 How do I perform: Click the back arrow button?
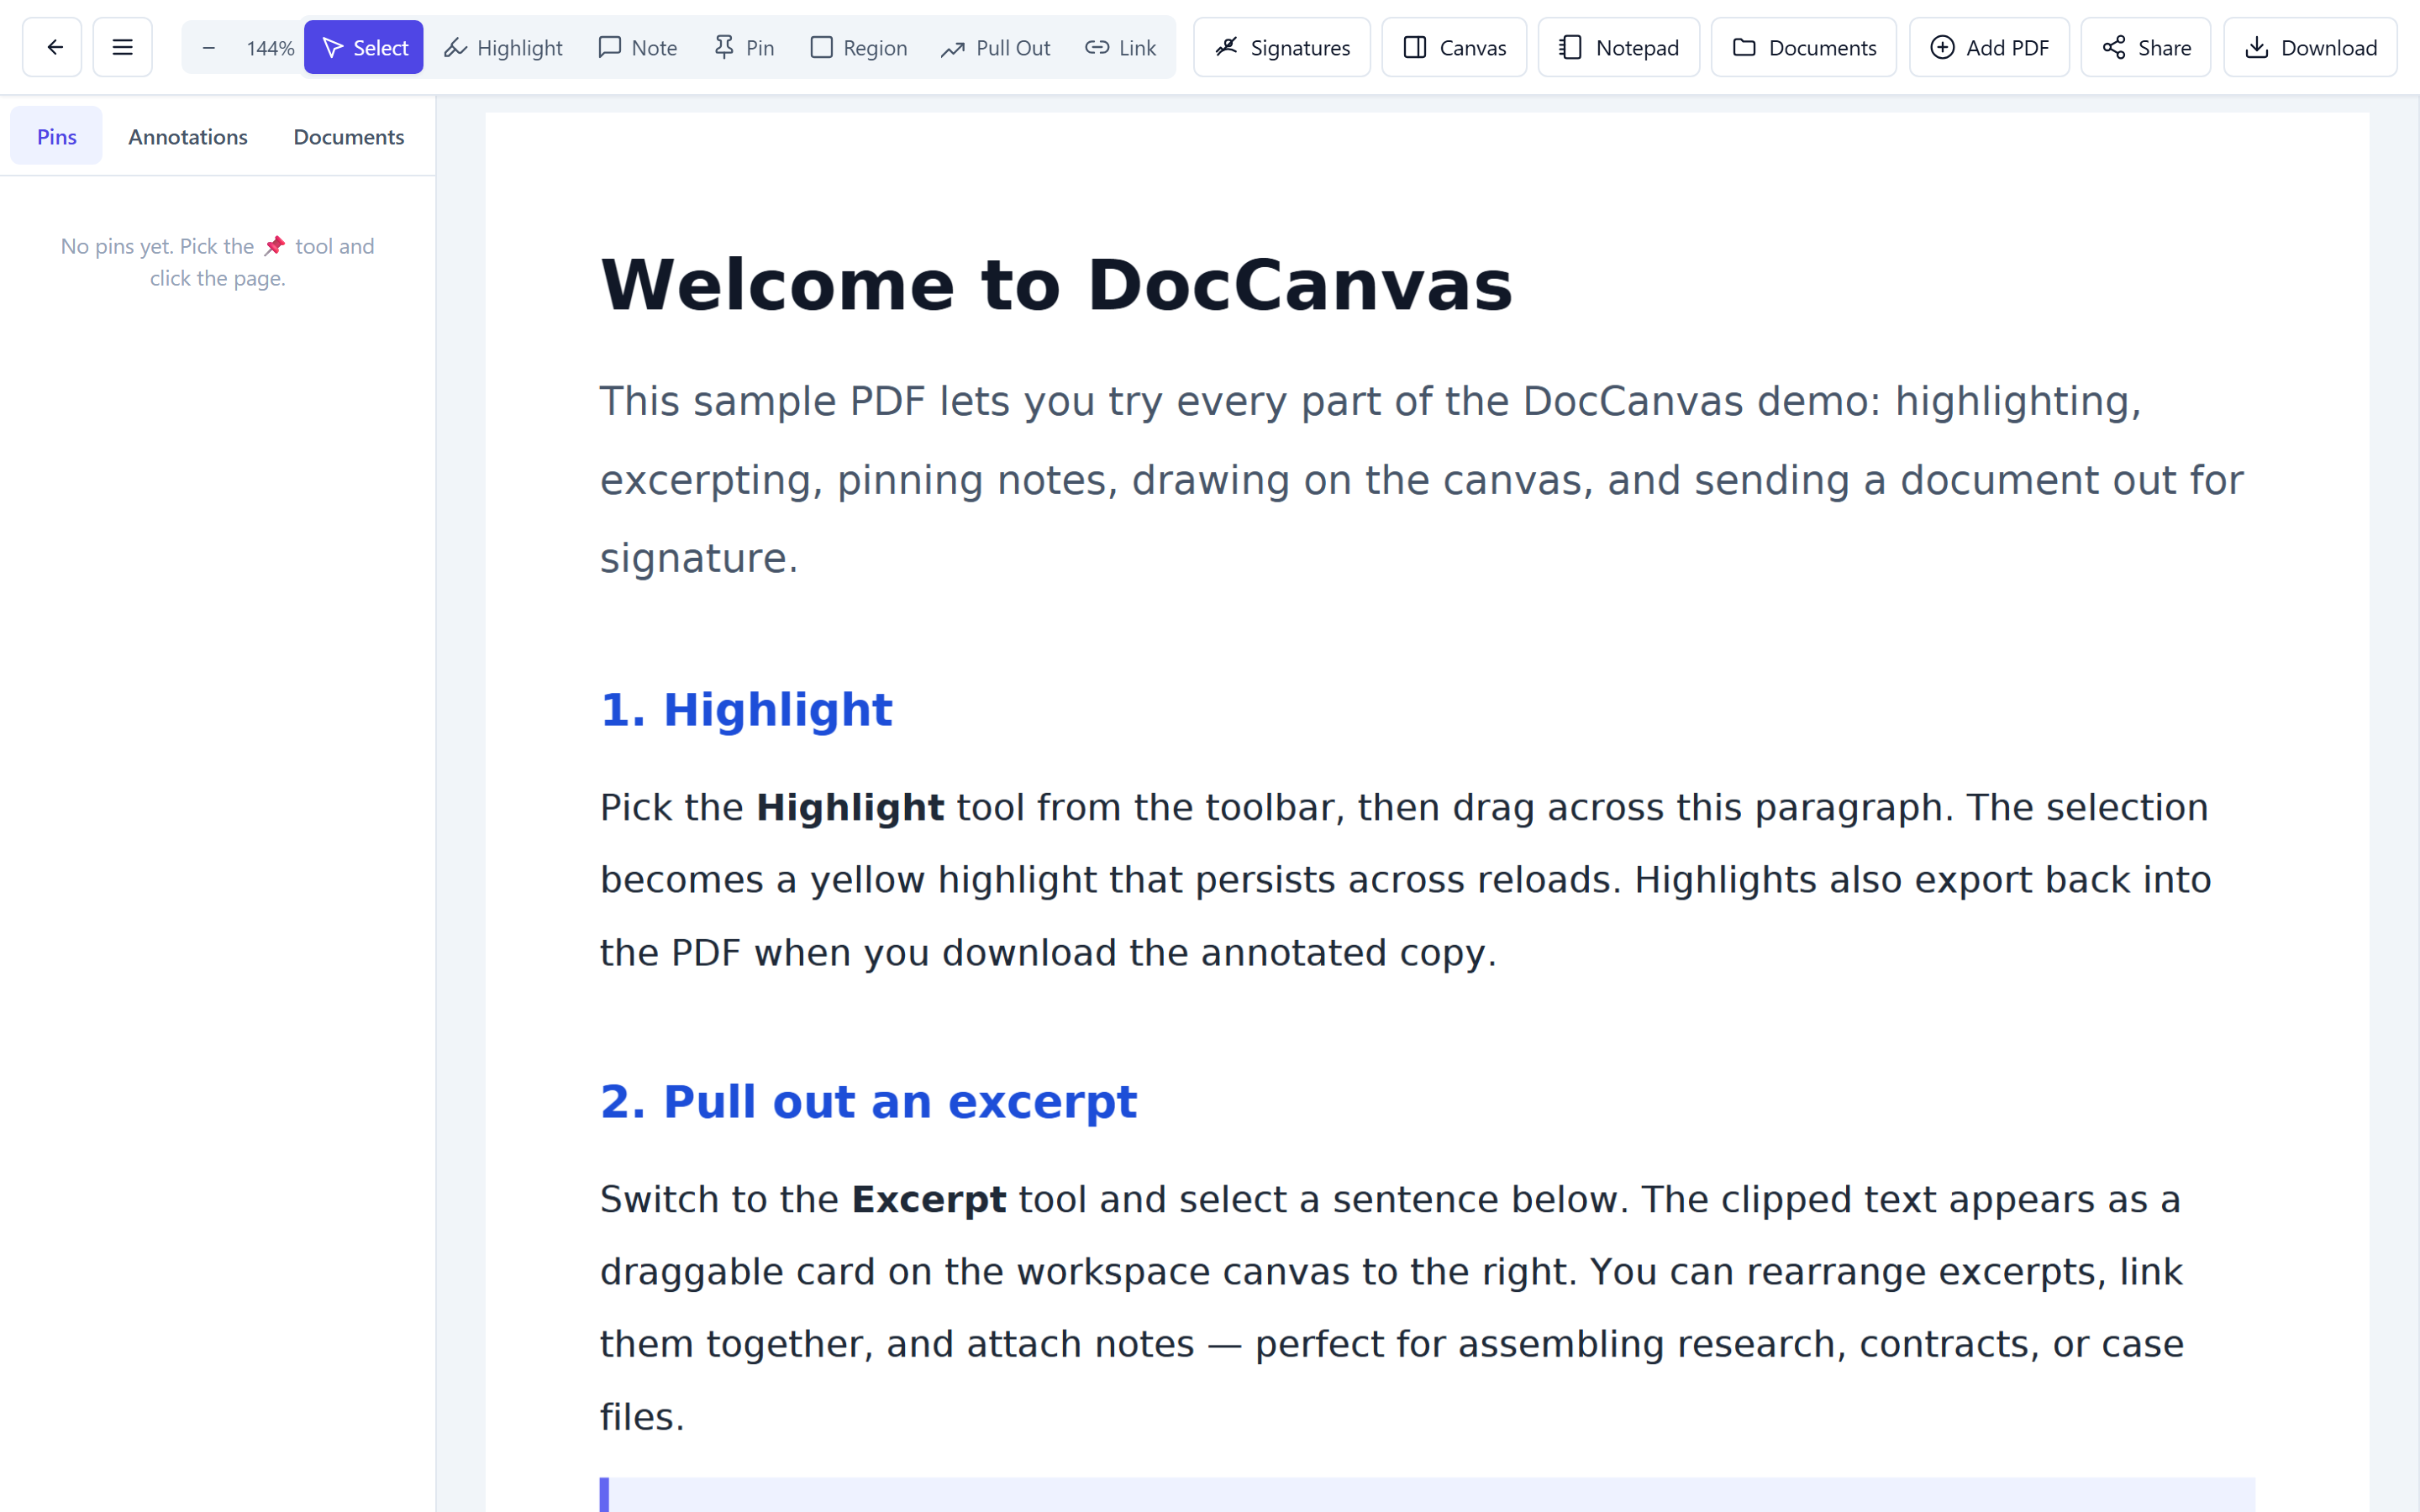pos(53,47)
